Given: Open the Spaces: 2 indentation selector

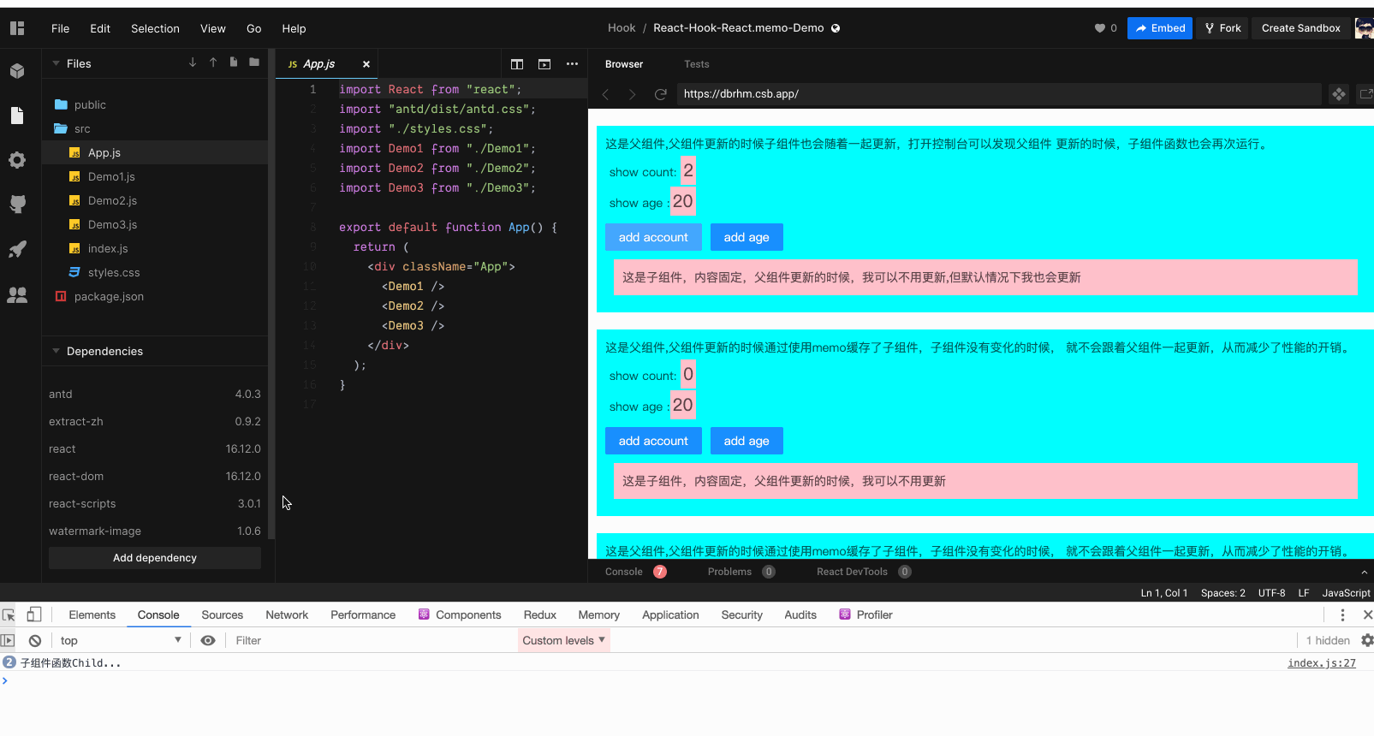Looking at the screenshot, I should (x=1222, y=593).
